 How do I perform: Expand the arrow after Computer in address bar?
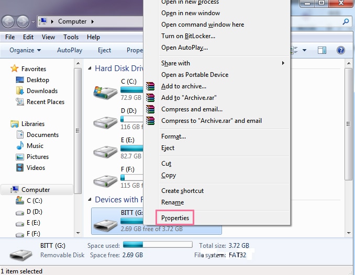click(92, 22)
